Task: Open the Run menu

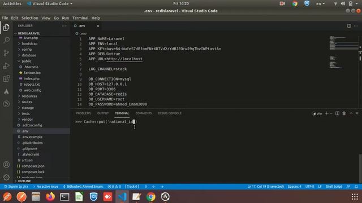Action: (x=66, y=18)
